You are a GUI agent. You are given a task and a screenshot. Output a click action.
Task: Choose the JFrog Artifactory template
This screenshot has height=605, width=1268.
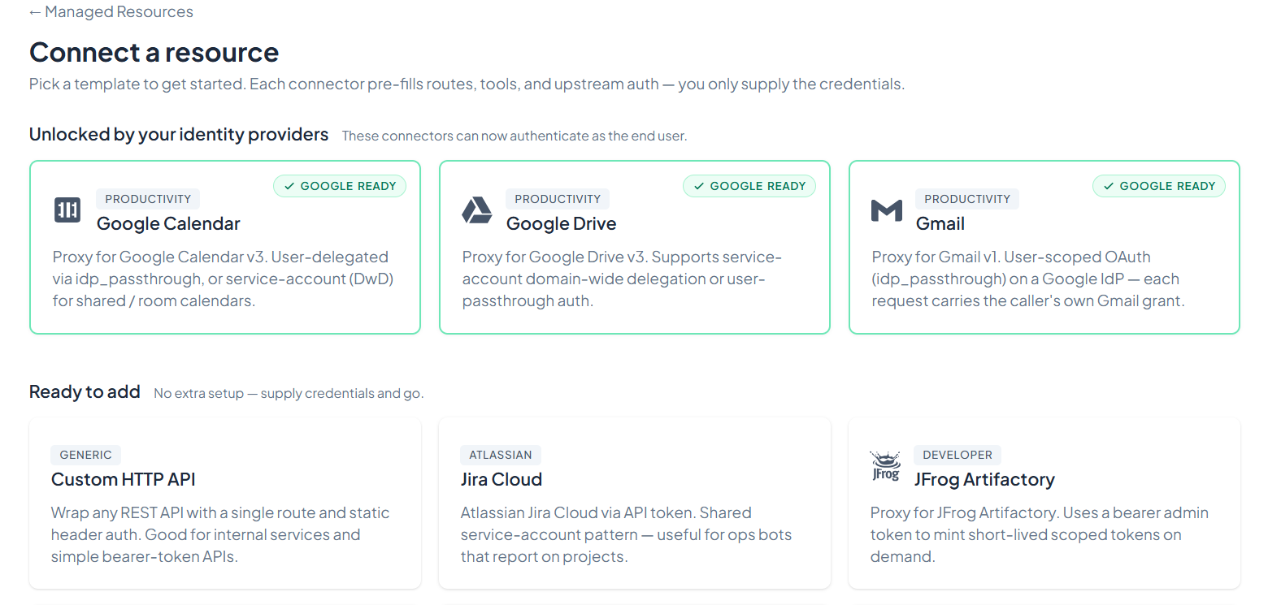[x=1044, y=503]
